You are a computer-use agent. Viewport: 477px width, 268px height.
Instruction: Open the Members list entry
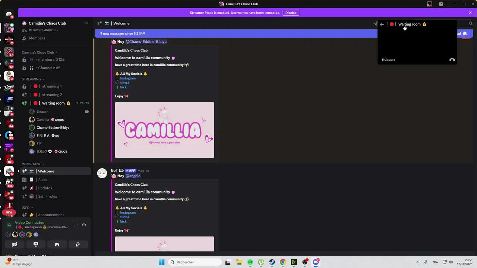55,38
